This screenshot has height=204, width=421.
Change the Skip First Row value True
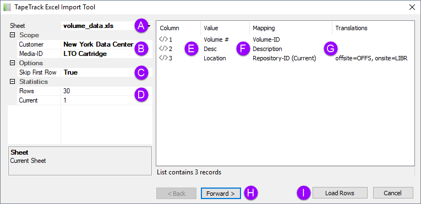pyautogui.click(x=70, y=72)
